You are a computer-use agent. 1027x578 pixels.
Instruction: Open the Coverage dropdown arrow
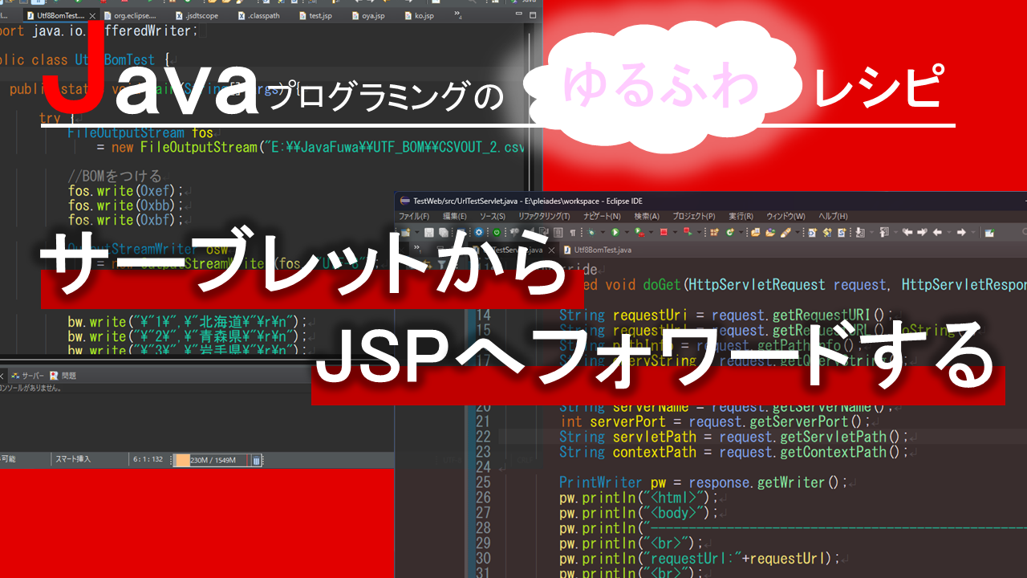pyautogui.click(x=650, y=231)
